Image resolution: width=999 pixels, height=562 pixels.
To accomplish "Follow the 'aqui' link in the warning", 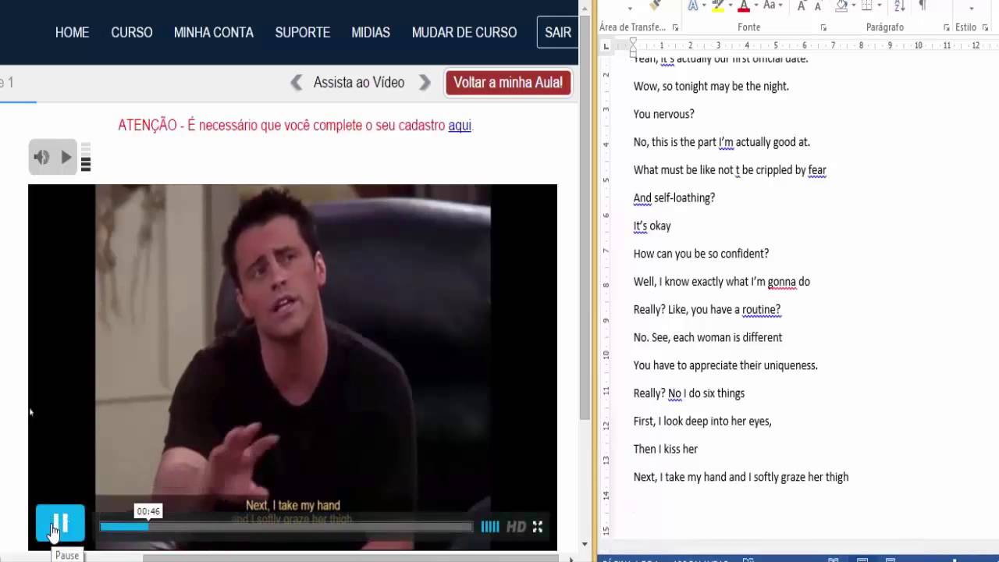I will click(460, 125).
